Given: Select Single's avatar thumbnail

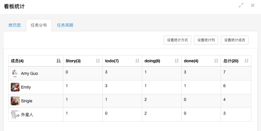Looking at the screenshot, I should click(x=15, y=101).
